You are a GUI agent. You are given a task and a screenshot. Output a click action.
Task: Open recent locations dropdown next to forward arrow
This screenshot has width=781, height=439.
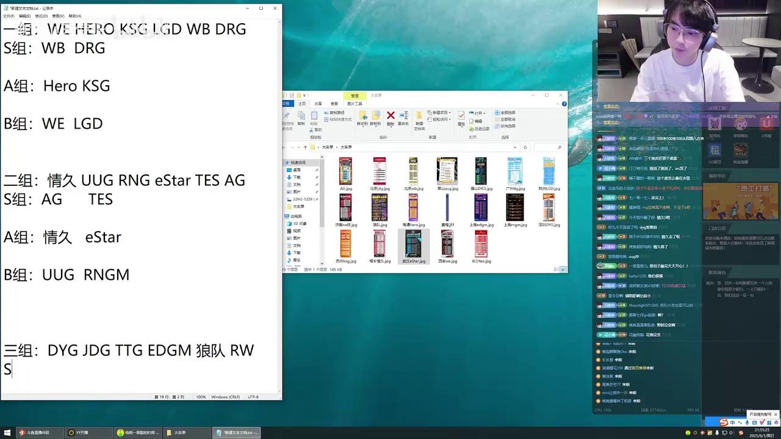coord(299,147)
